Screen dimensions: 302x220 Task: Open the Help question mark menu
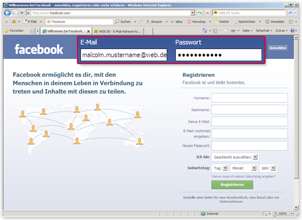tap(293, 31)
